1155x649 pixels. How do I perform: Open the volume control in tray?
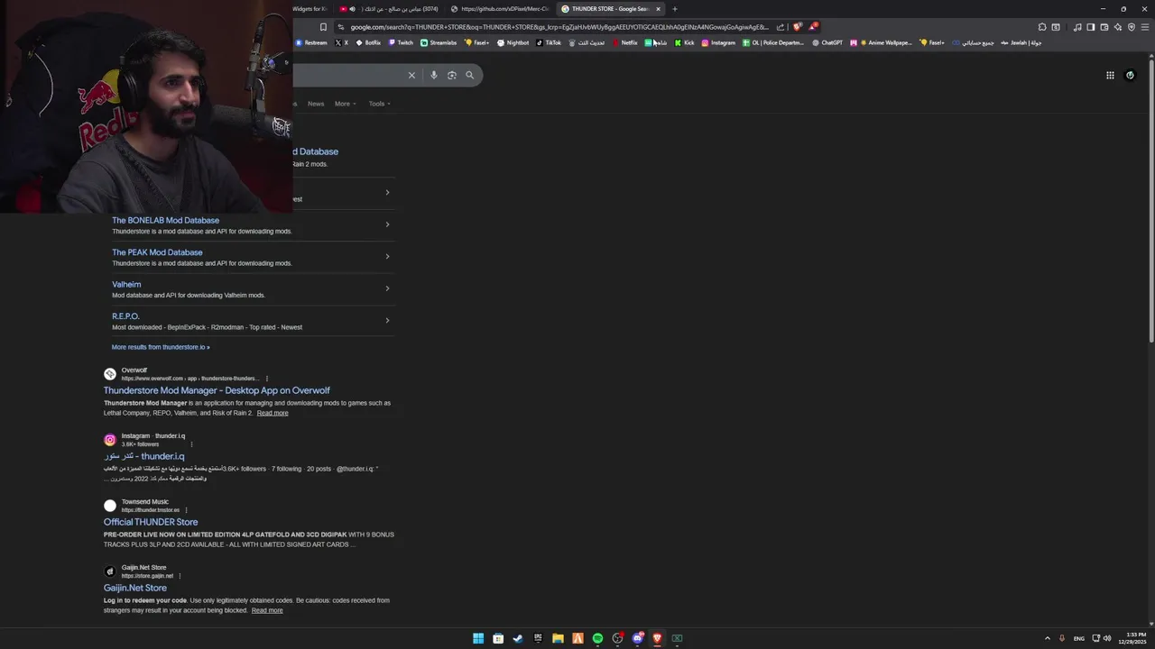click(1107, 638)
